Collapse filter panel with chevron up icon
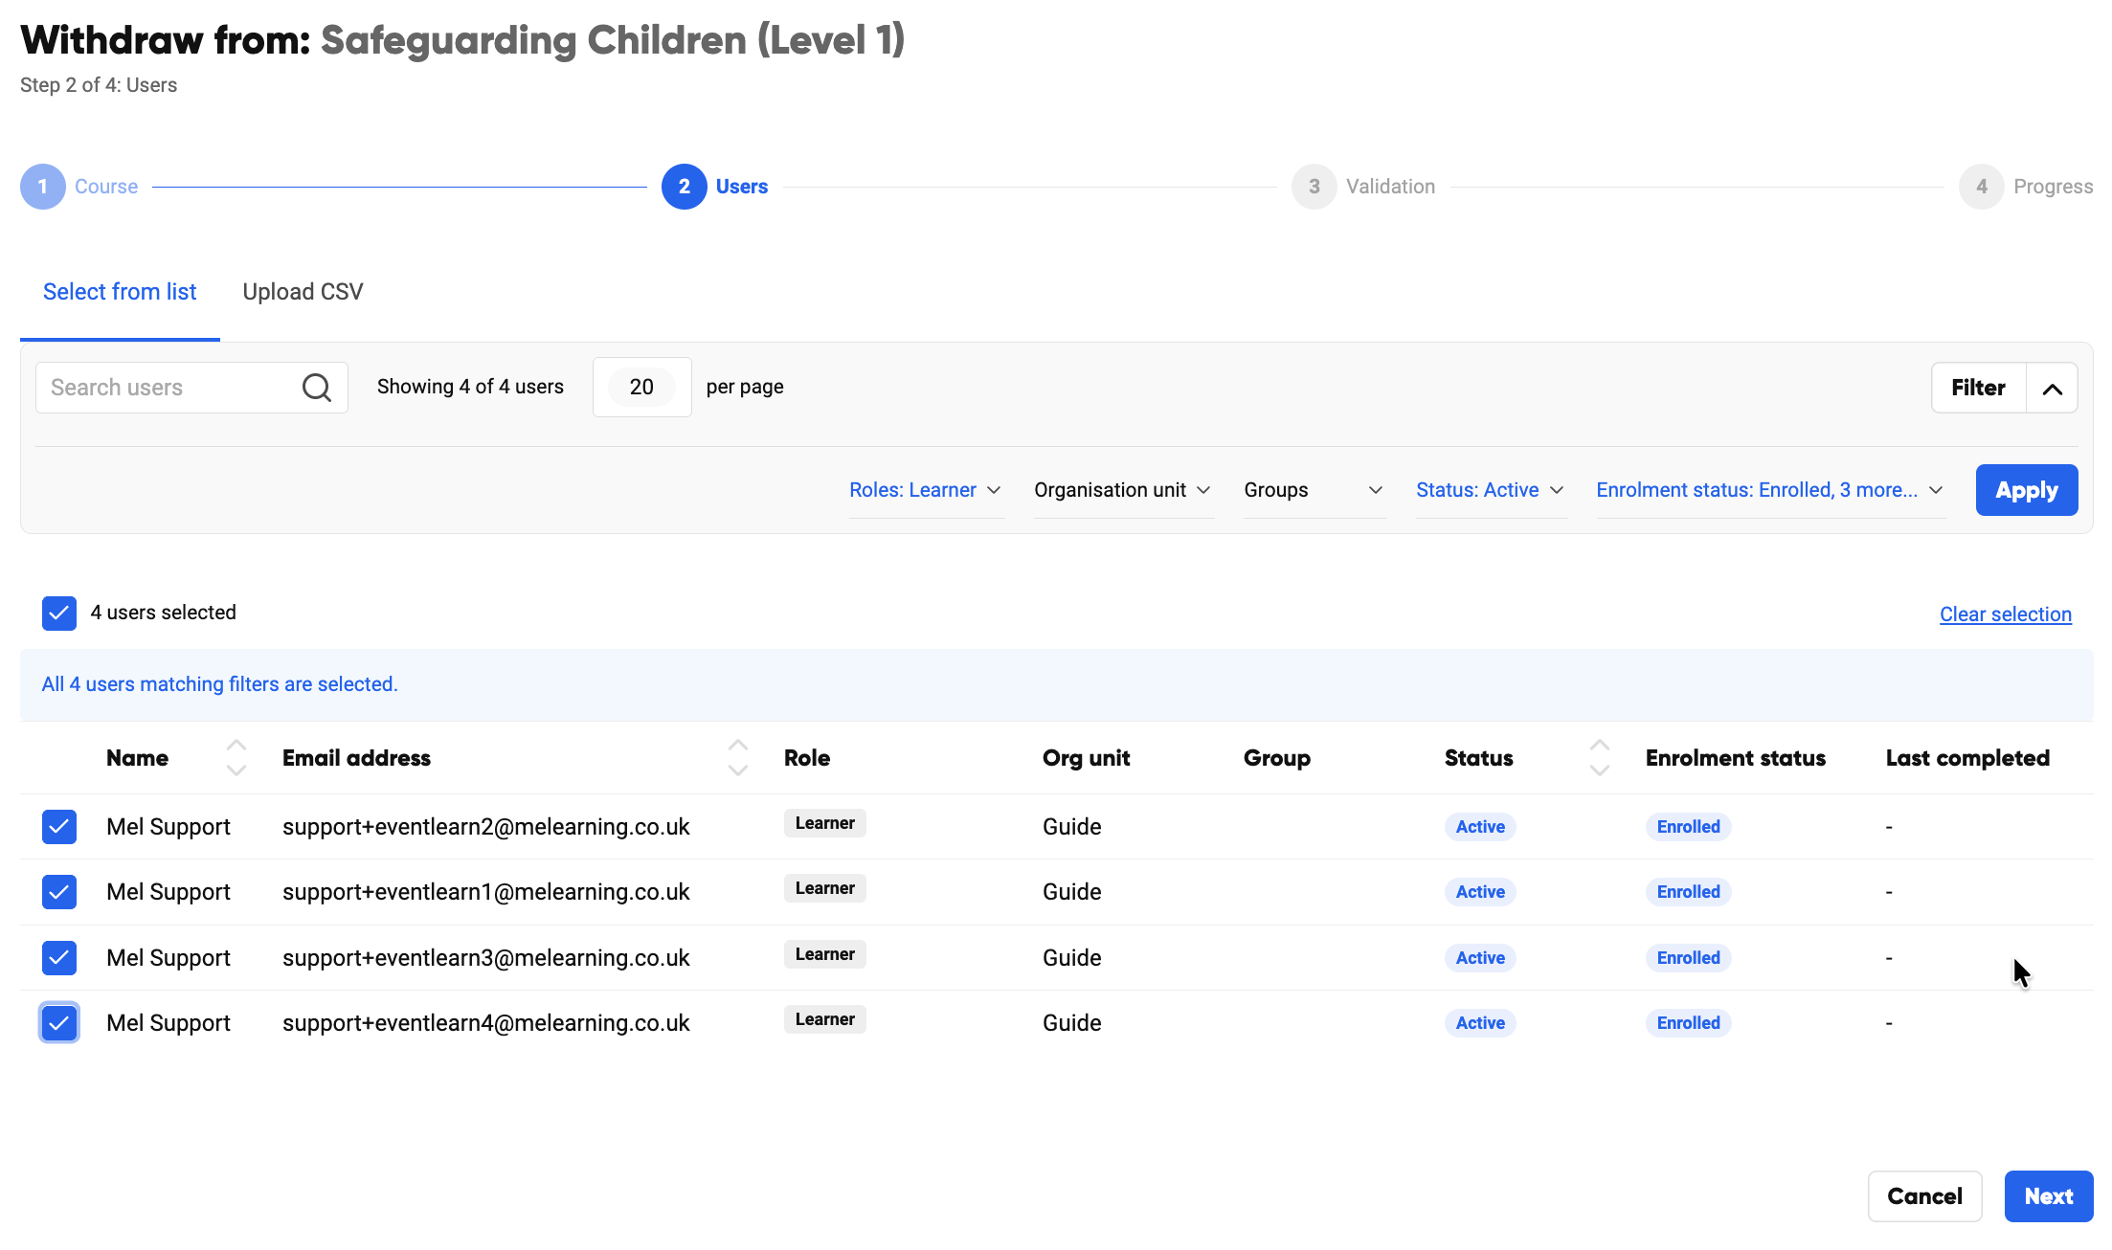The image size is (2112, 1250). [x=2052, y=388]
